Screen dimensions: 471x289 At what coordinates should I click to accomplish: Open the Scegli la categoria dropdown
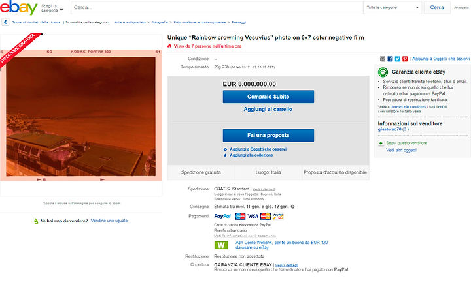(x=52, y=8)
